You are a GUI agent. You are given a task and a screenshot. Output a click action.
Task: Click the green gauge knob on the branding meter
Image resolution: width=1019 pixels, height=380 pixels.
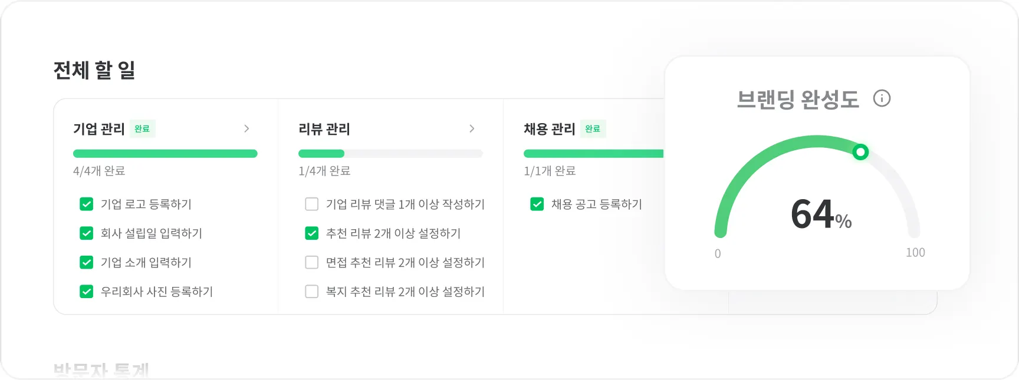(860, 152)
